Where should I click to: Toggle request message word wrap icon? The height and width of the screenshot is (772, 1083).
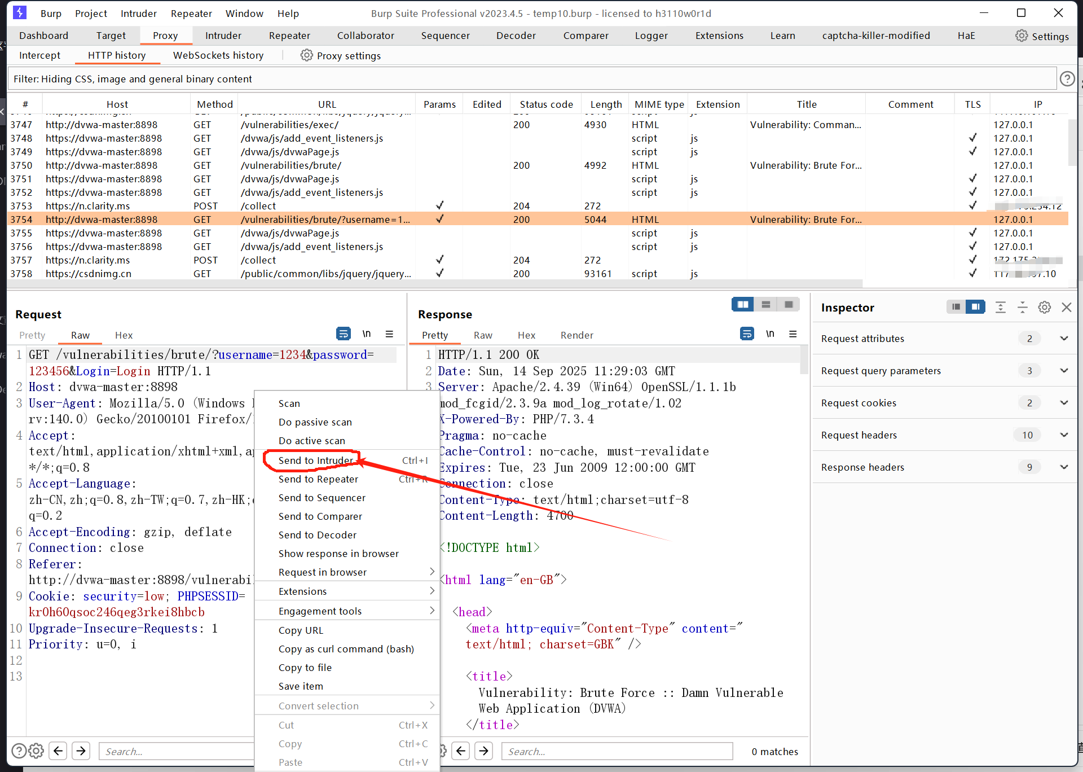(344, 334)
